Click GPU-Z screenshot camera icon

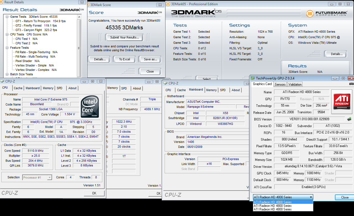tap(351, 84)
